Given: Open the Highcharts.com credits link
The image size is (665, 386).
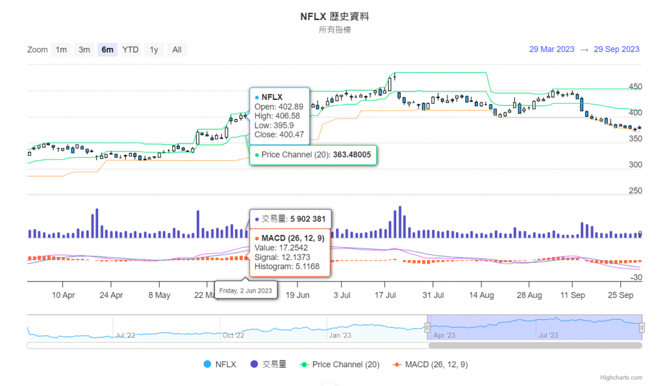Looking at the screenshot, I should 621,378.
